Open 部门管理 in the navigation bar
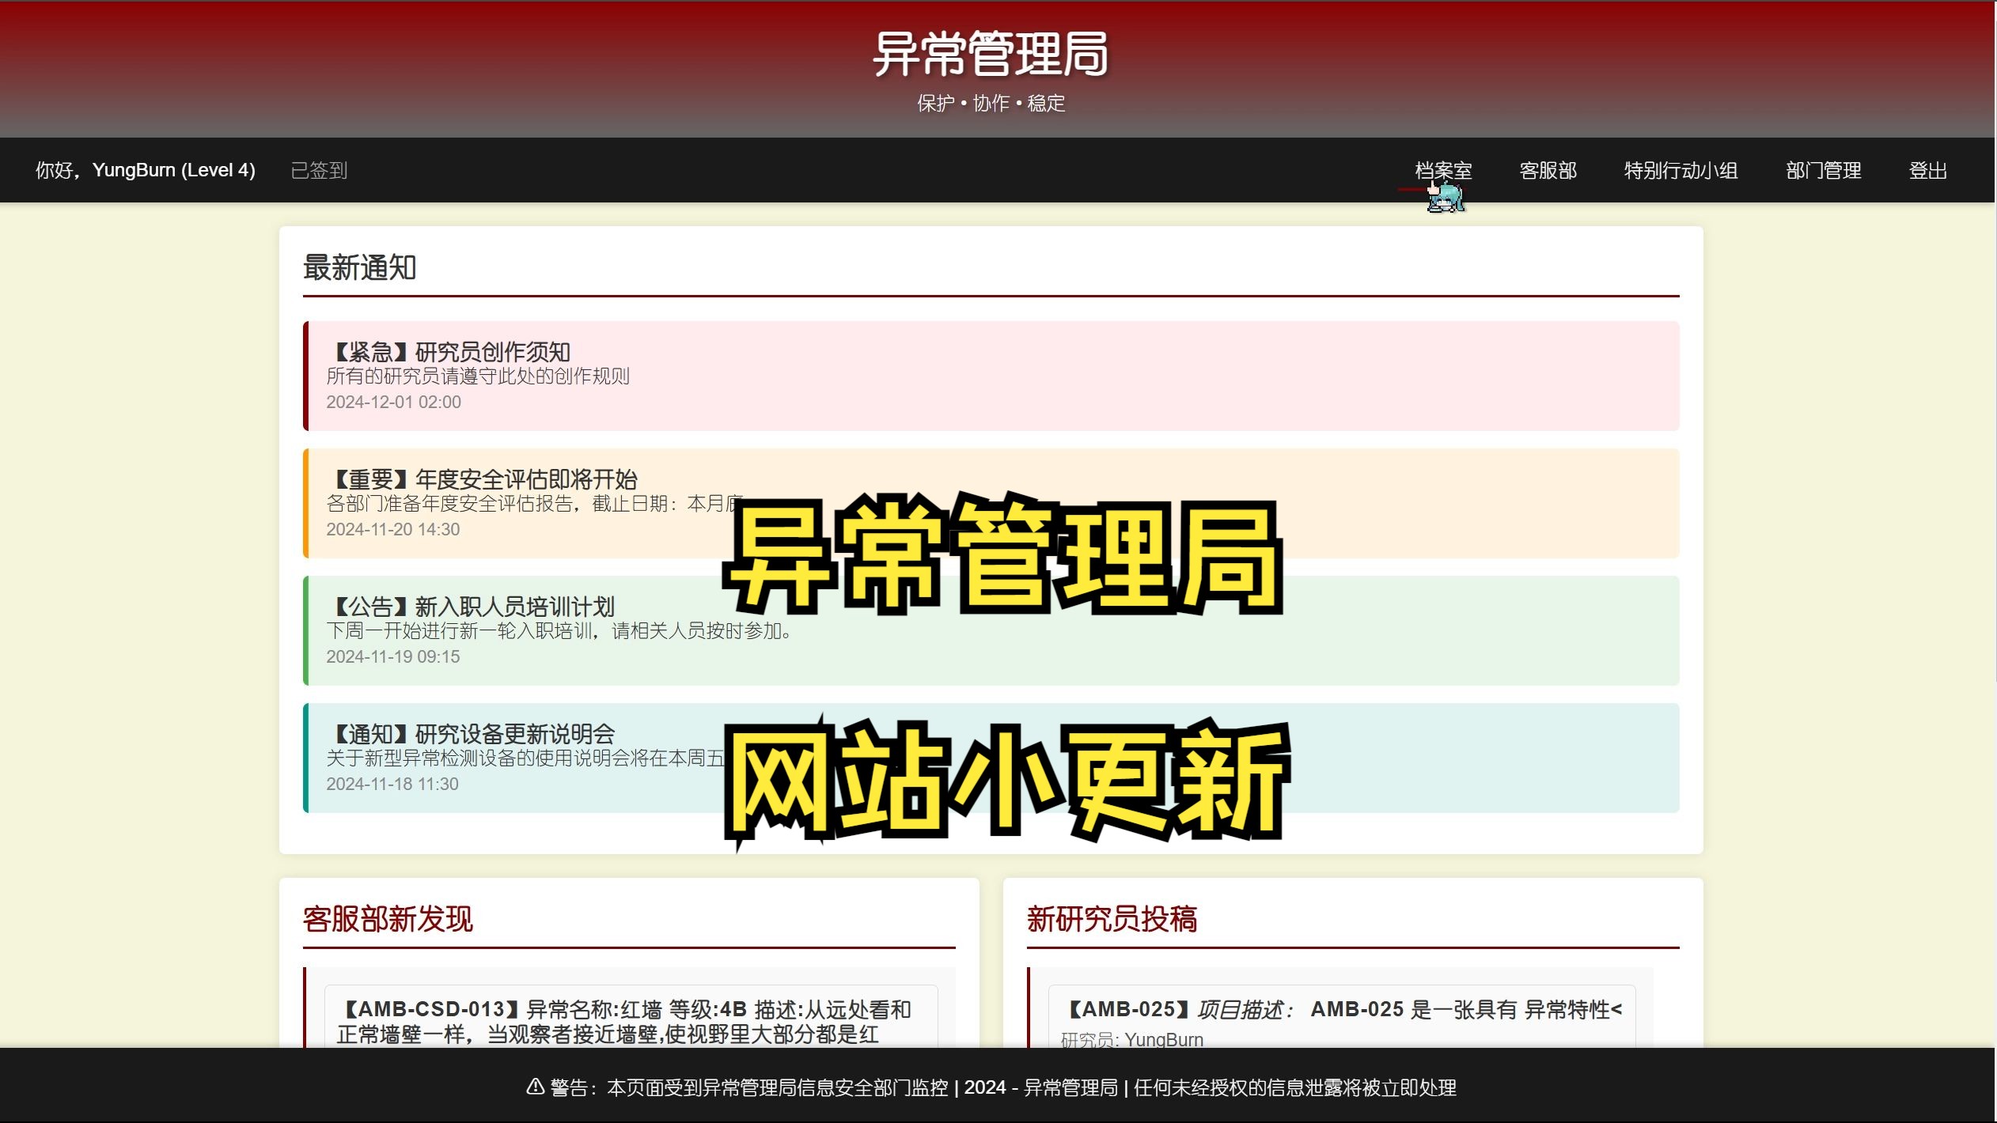Screen dimensions: 1997x1123 1823,170
